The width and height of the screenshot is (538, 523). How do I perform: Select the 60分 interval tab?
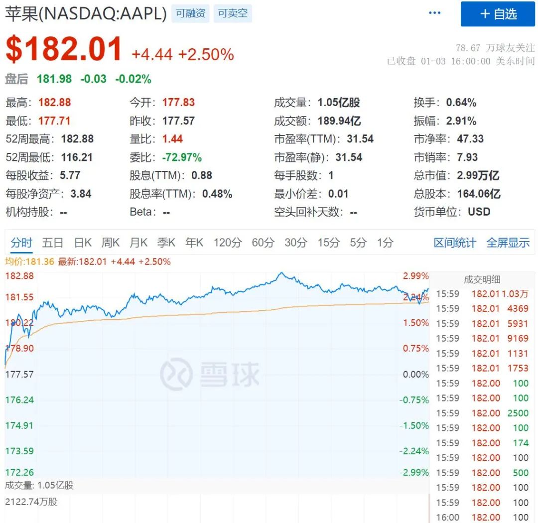click(x=263, y=243)
